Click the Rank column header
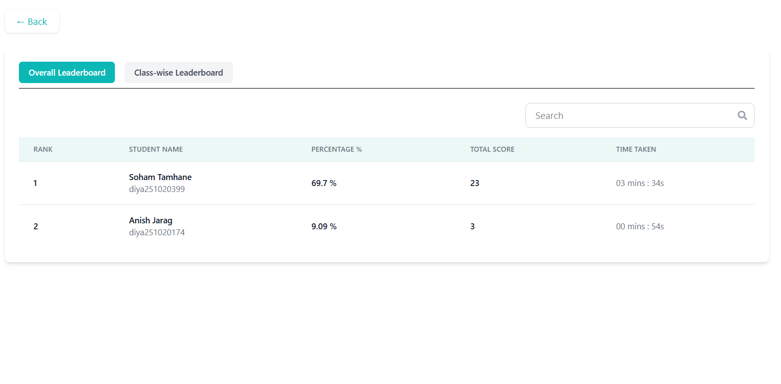The height and width of the screenshot is (384, 781). pos(43,149)
